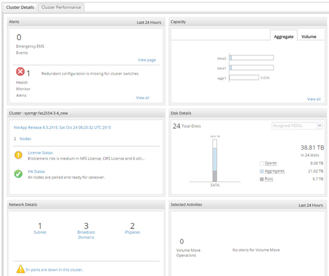The height and width of the screenshot is (276, 329).
Task: Click the Root legend color swatch
Action: (x=261, y=179)
